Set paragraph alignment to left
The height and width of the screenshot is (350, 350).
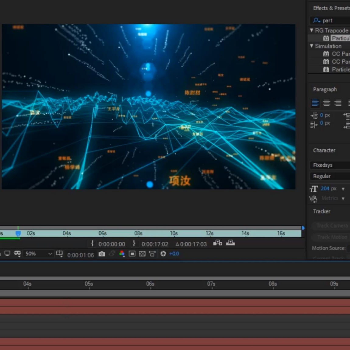(x=315, y=103)
